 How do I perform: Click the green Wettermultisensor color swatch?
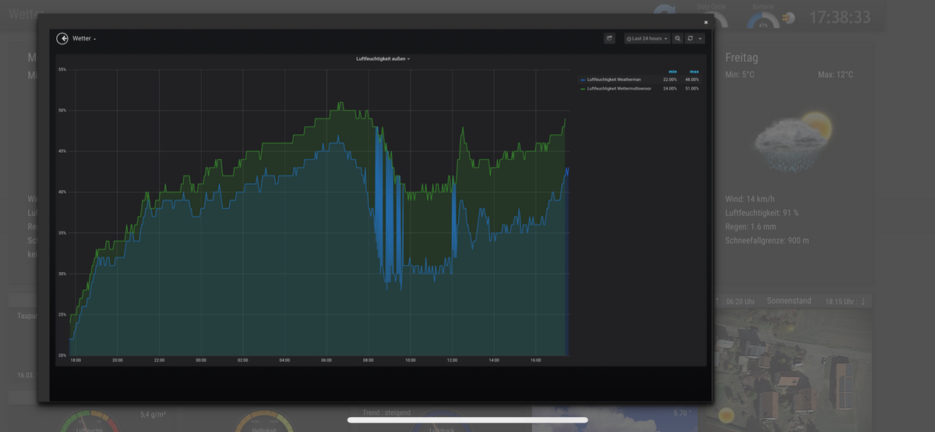[583, 89]
